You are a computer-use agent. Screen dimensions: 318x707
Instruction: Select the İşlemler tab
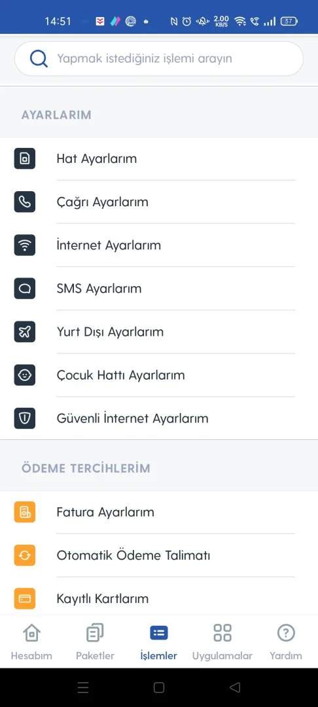point(158,642)
